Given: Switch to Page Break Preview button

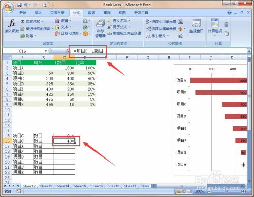Looking at the screenshot, I should [189, 191].
